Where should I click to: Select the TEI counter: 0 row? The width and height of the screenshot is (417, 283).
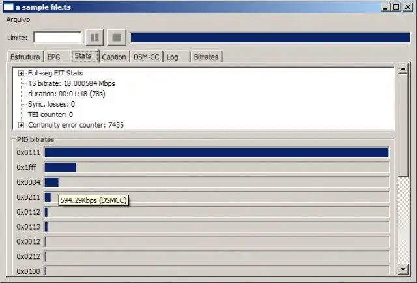50,115
